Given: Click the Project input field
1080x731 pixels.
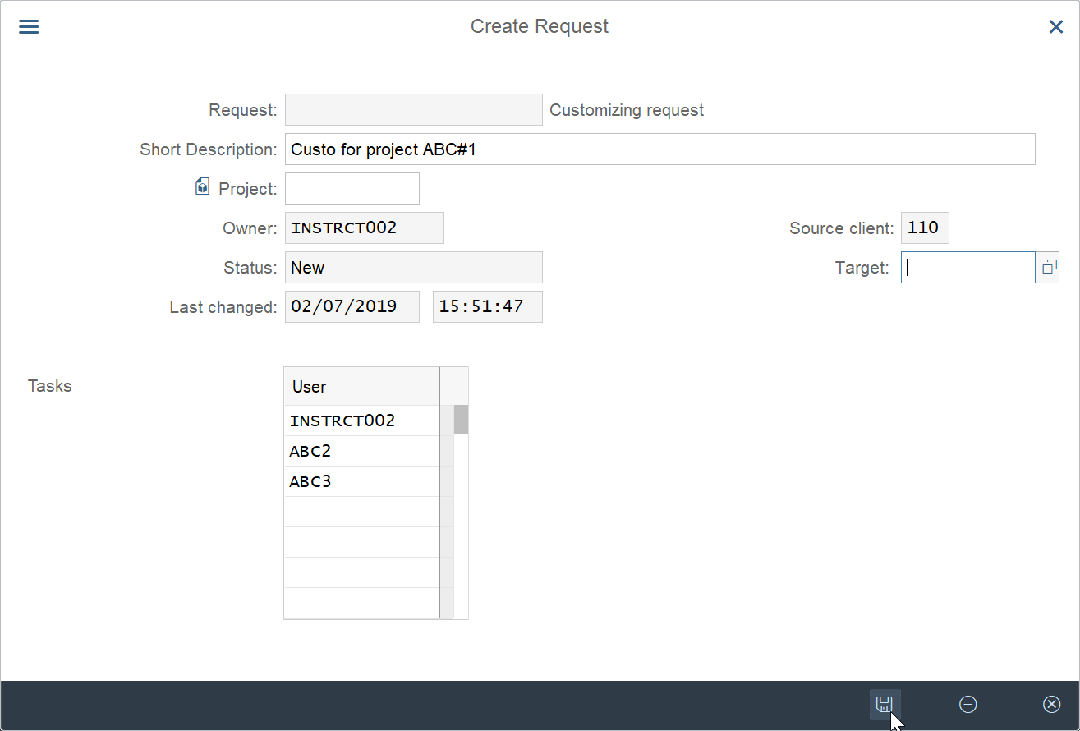Looking at the screenshot, I should point(352,188).
